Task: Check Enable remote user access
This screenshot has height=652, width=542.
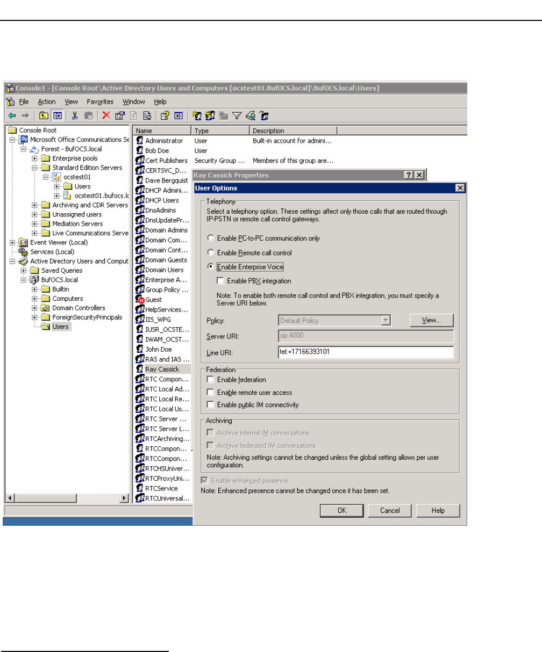Action: click(x=211, y=393)
